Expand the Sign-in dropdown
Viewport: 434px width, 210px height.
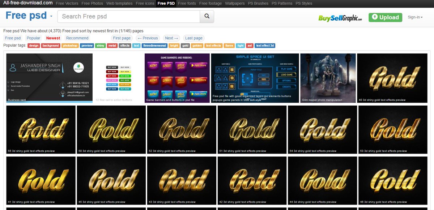pos(415,17)
